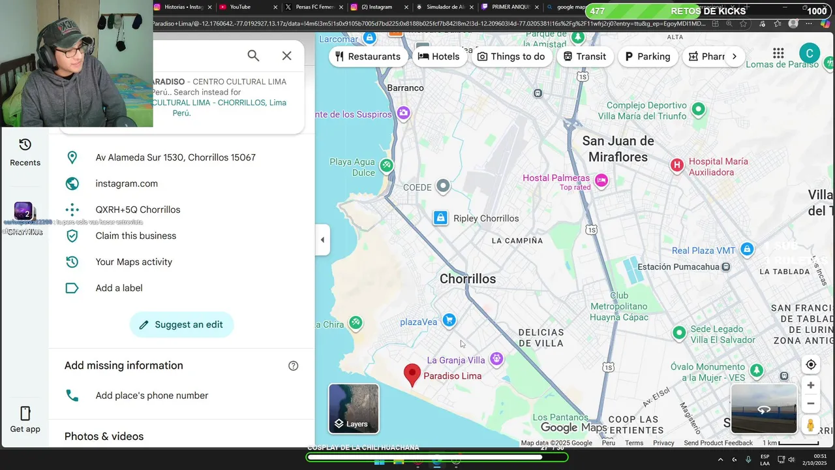Bookmark page with the star icon
The width and height of the screenshot is (835, 470).
pos(744,23)
